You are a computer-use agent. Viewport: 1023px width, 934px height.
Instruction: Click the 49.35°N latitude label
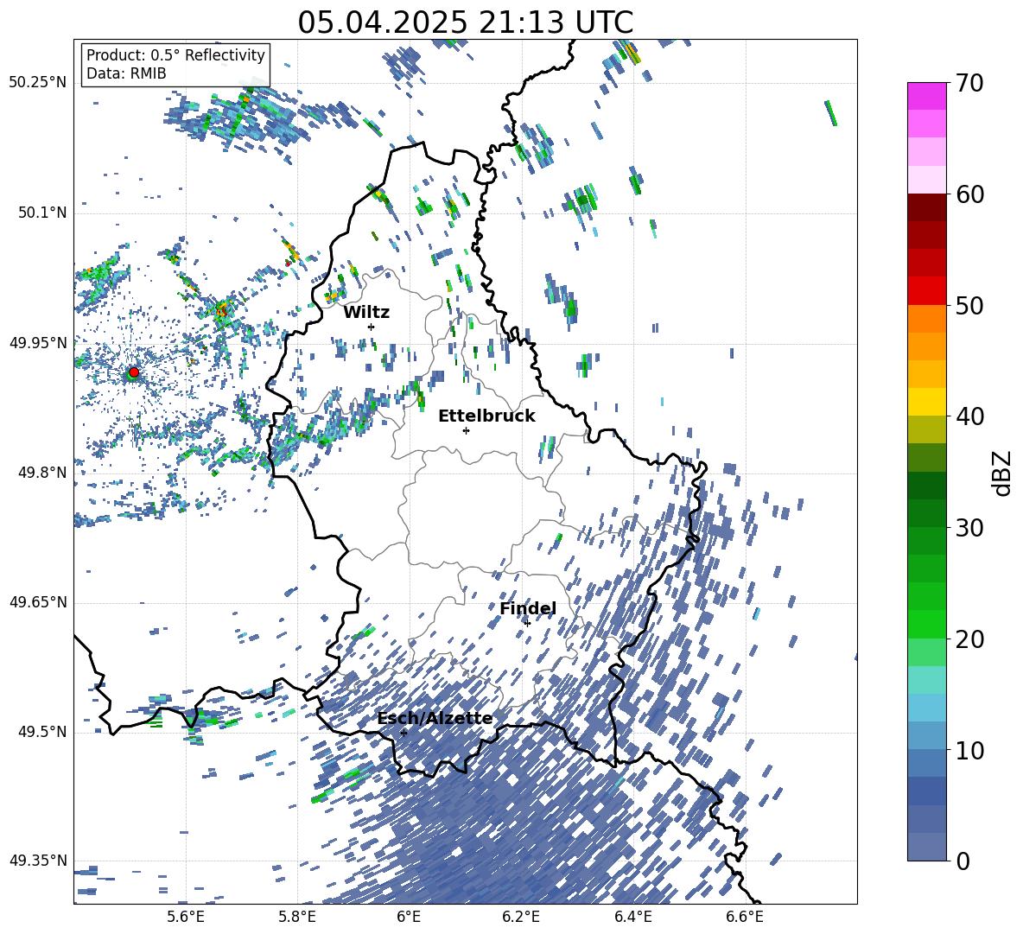(x=38, y=861)
